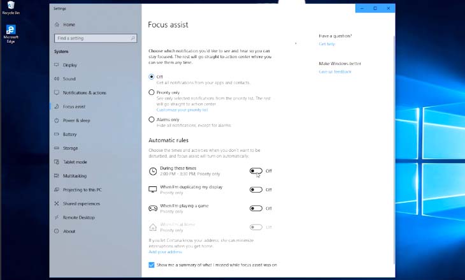
Task: Click Customize your priority list link
Action: click(x=182, y=110)
